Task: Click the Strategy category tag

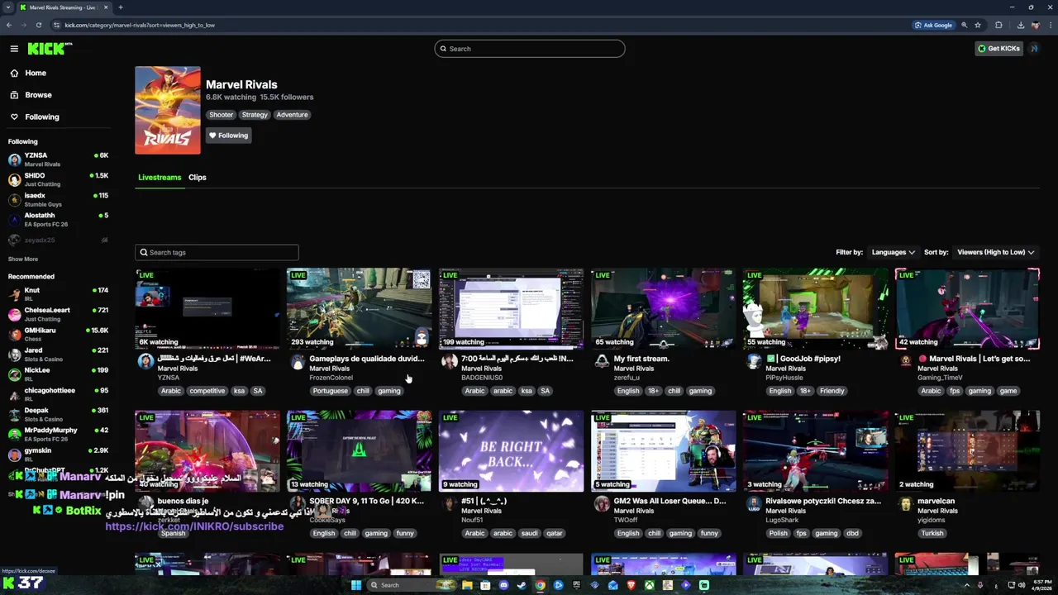Action: pos(255,115)
